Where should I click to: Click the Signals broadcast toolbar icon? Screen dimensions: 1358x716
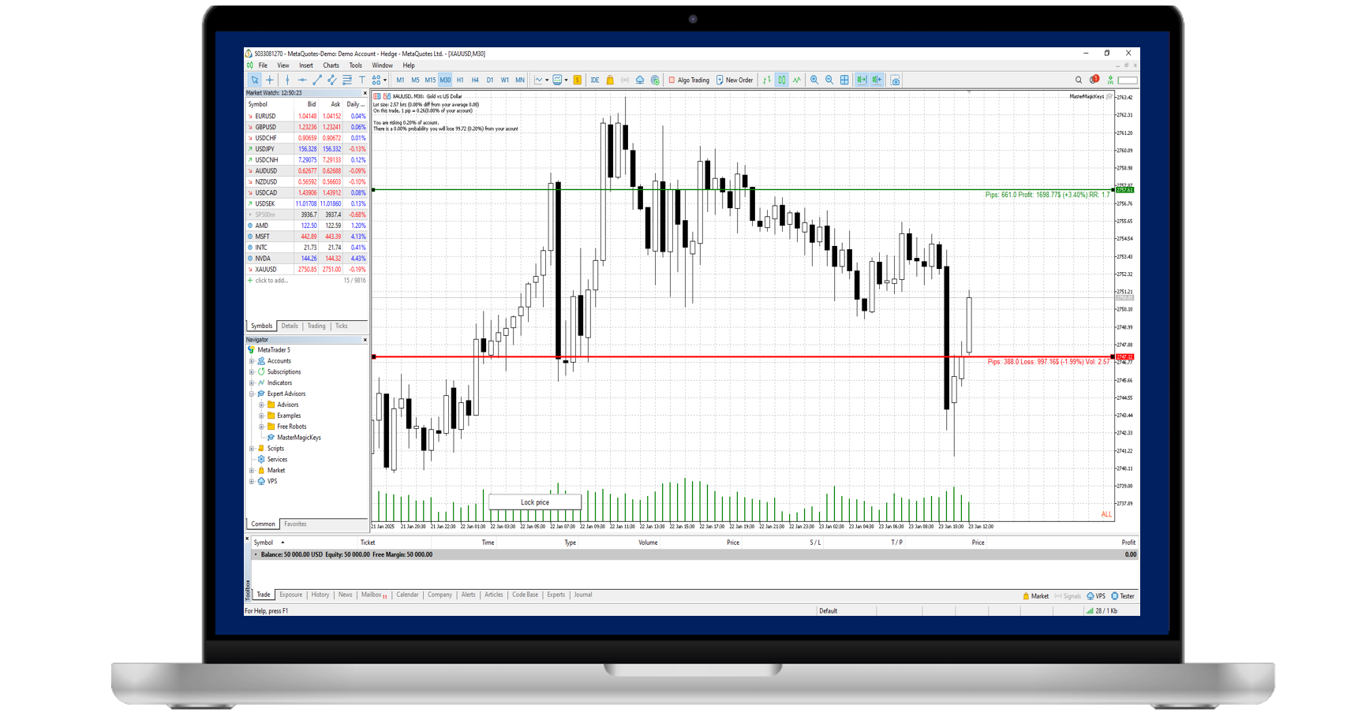coord(625,80)
